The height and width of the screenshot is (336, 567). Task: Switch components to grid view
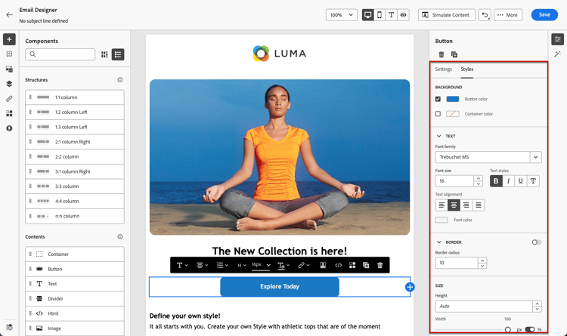[104, 54]
